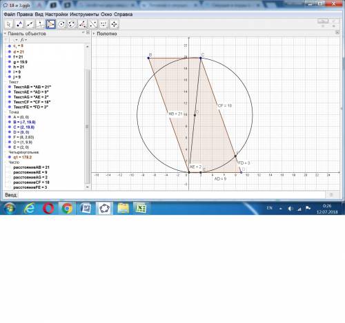The image size is (345, 323).
Task: Choose the Angle tool
Action: click(x=83, y=24)
